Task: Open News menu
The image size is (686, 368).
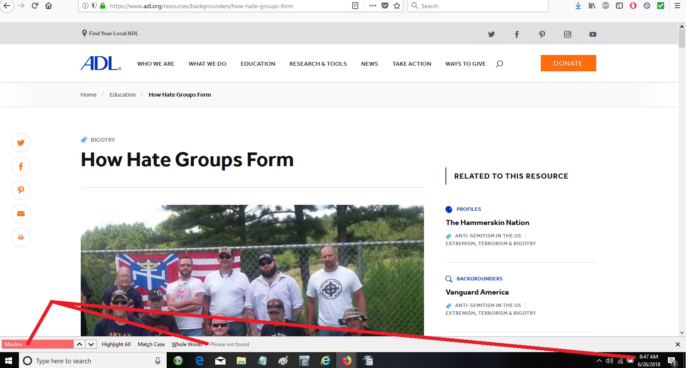Action: pyautogui.click(x=369, y=64)
